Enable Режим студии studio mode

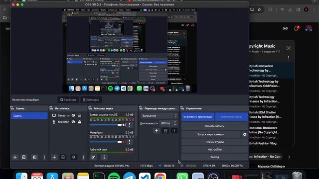[x=215, y=142]
